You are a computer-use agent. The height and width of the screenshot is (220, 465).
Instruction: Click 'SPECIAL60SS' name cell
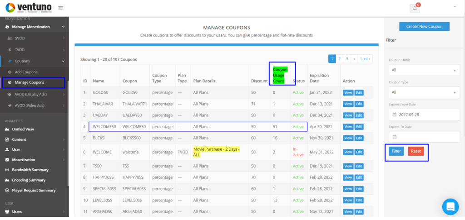[104, 189]
